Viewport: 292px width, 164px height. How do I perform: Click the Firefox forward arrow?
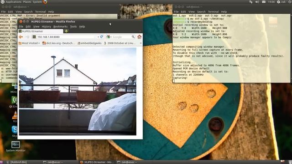(27, 37)
